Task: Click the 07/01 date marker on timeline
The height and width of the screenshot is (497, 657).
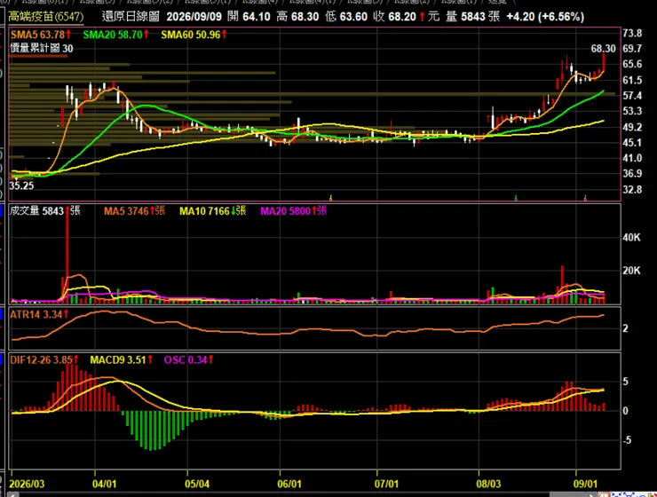Action: click(x=386, y=484)
